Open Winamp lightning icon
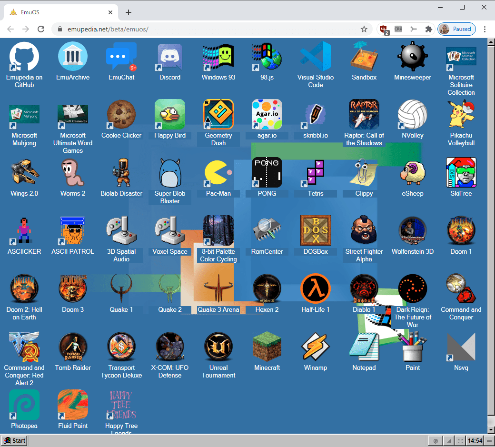This screenshot has width=495, height=447. click(316, 347)
